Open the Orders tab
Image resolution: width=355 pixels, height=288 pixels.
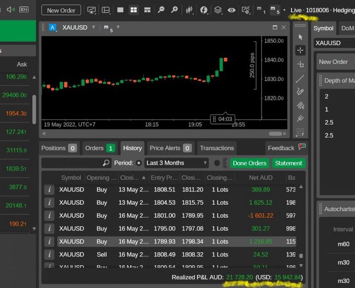pyautogui.click(x=100, y=148)
